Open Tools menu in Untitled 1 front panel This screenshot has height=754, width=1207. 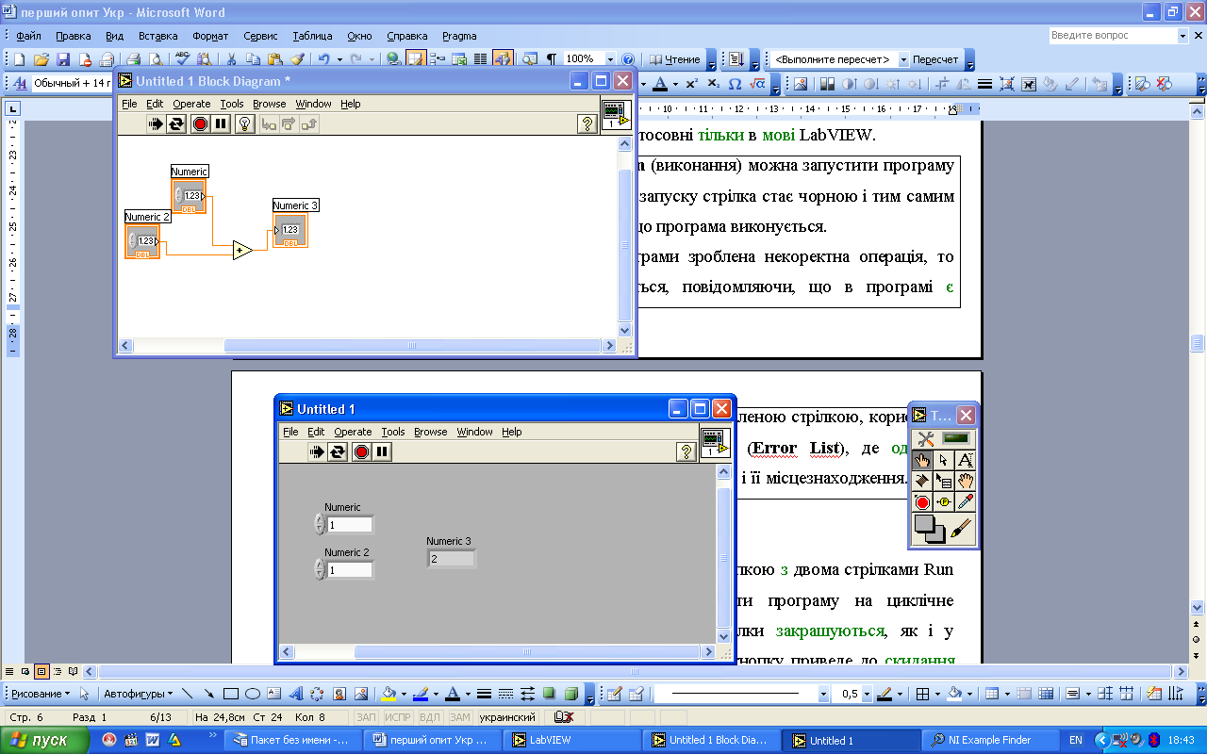tap(393, 432)
